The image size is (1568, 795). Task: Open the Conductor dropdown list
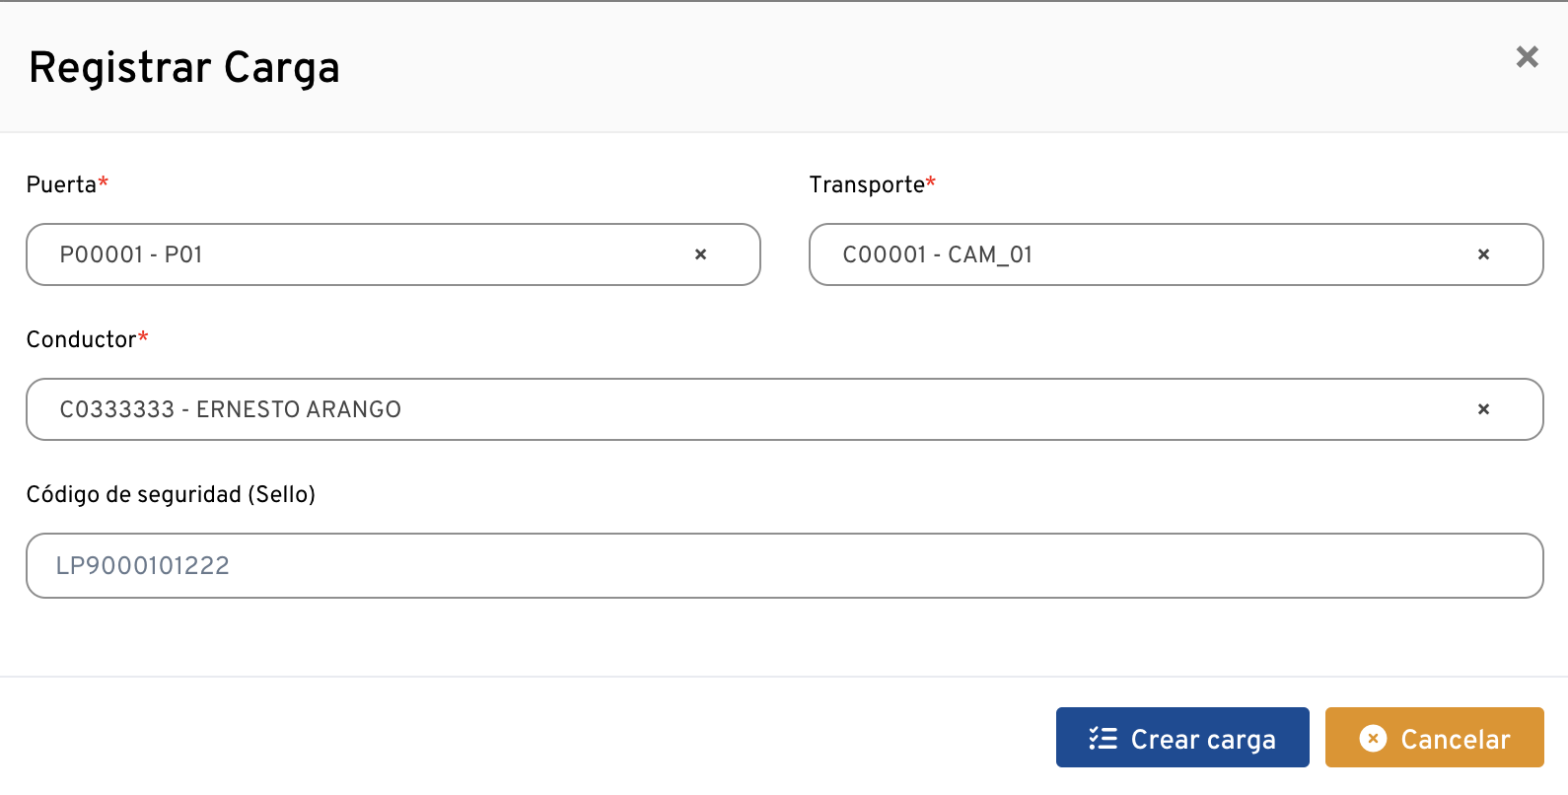click(x=888, y=409)
